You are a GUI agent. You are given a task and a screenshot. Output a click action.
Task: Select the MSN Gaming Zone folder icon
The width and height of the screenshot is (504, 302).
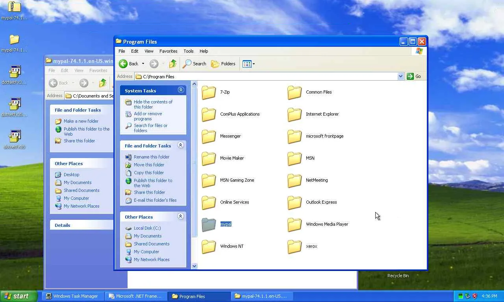pos(209,180)
